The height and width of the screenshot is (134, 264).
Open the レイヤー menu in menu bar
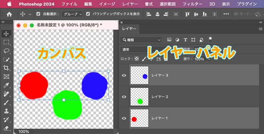point(130,4)
